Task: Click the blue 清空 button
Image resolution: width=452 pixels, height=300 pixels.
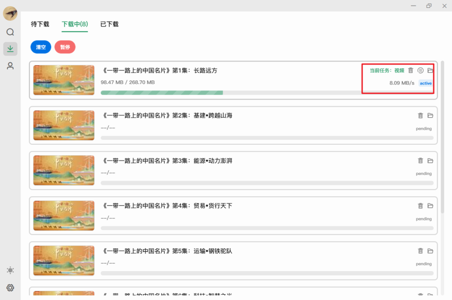Action: pyautogui.click(x=41, y=47)
